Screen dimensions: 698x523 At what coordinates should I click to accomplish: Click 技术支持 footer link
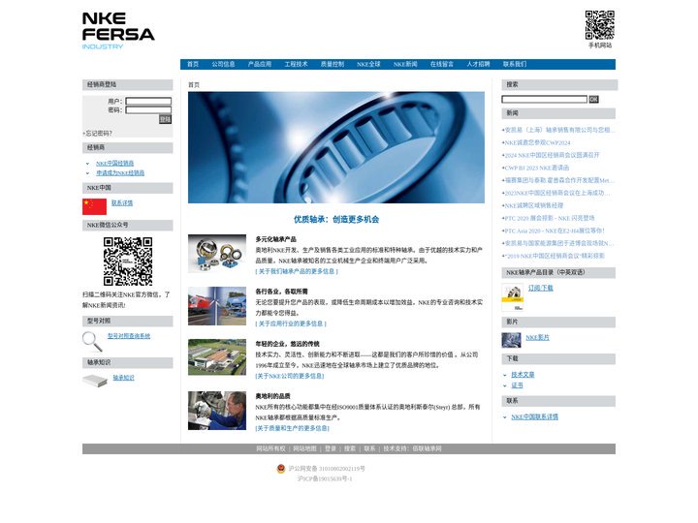coord(412,448)
